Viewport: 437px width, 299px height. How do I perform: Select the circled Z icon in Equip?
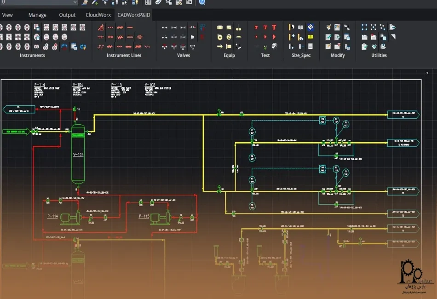(x=229, y=37)
